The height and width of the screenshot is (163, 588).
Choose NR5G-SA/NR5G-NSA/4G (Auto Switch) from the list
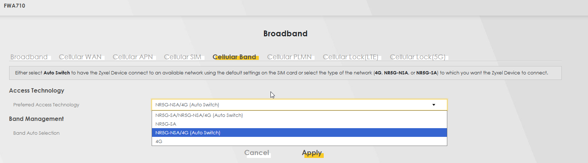[199, 115]
